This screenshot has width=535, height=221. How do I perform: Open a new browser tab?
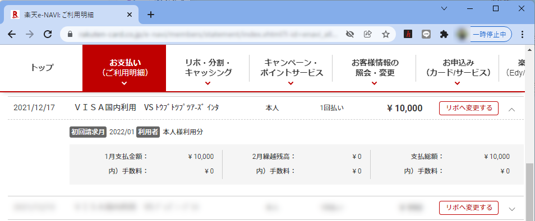point(150,15)
